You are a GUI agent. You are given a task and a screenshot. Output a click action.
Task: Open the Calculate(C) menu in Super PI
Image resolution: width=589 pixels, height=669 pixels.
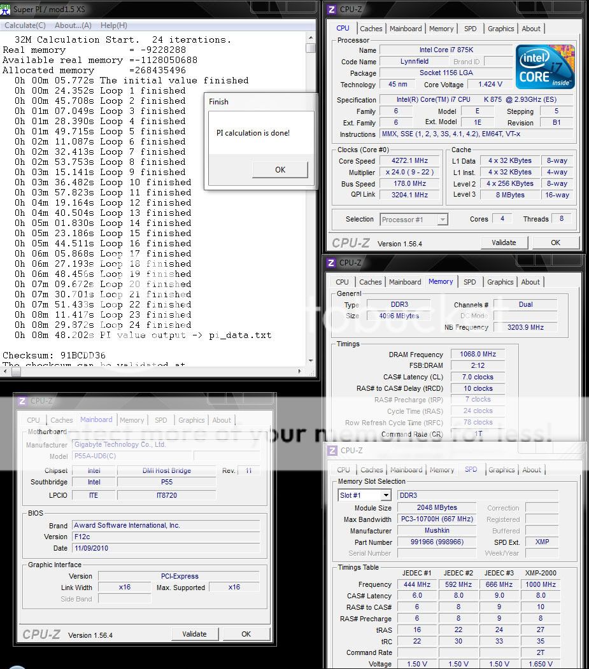25,25
